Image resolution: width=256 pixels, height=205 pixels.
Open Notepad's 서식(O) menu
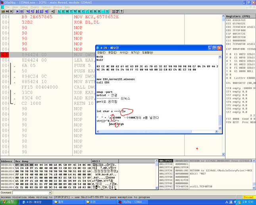click(x=124, y=52)
